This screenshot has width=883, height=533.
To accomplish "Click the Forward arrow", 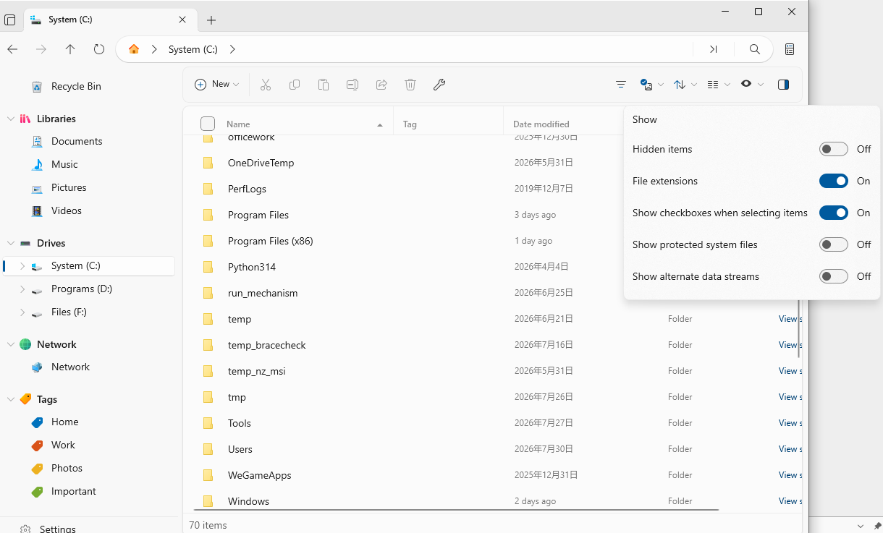I will click(41, 49).
